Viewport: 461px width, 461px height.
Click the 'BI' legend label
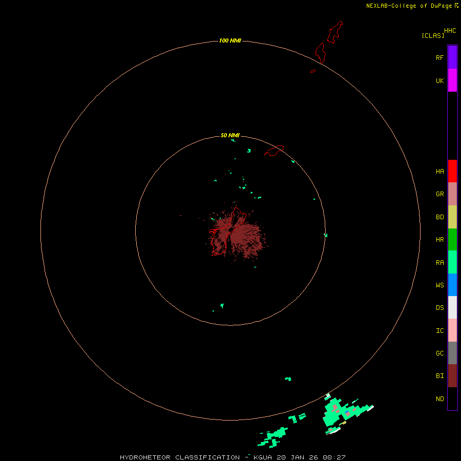click(439, 376)
